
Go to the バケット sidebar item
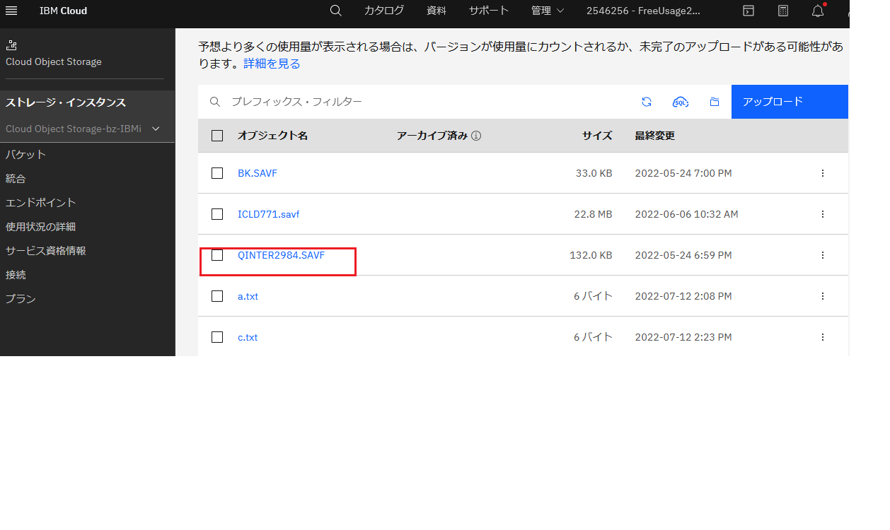25,154
